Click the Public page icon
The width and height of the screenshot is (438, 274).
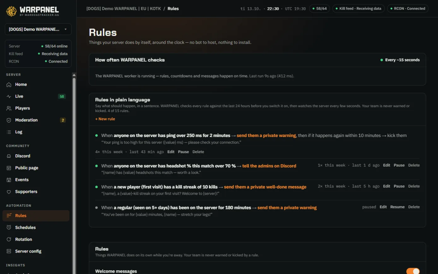9,168
